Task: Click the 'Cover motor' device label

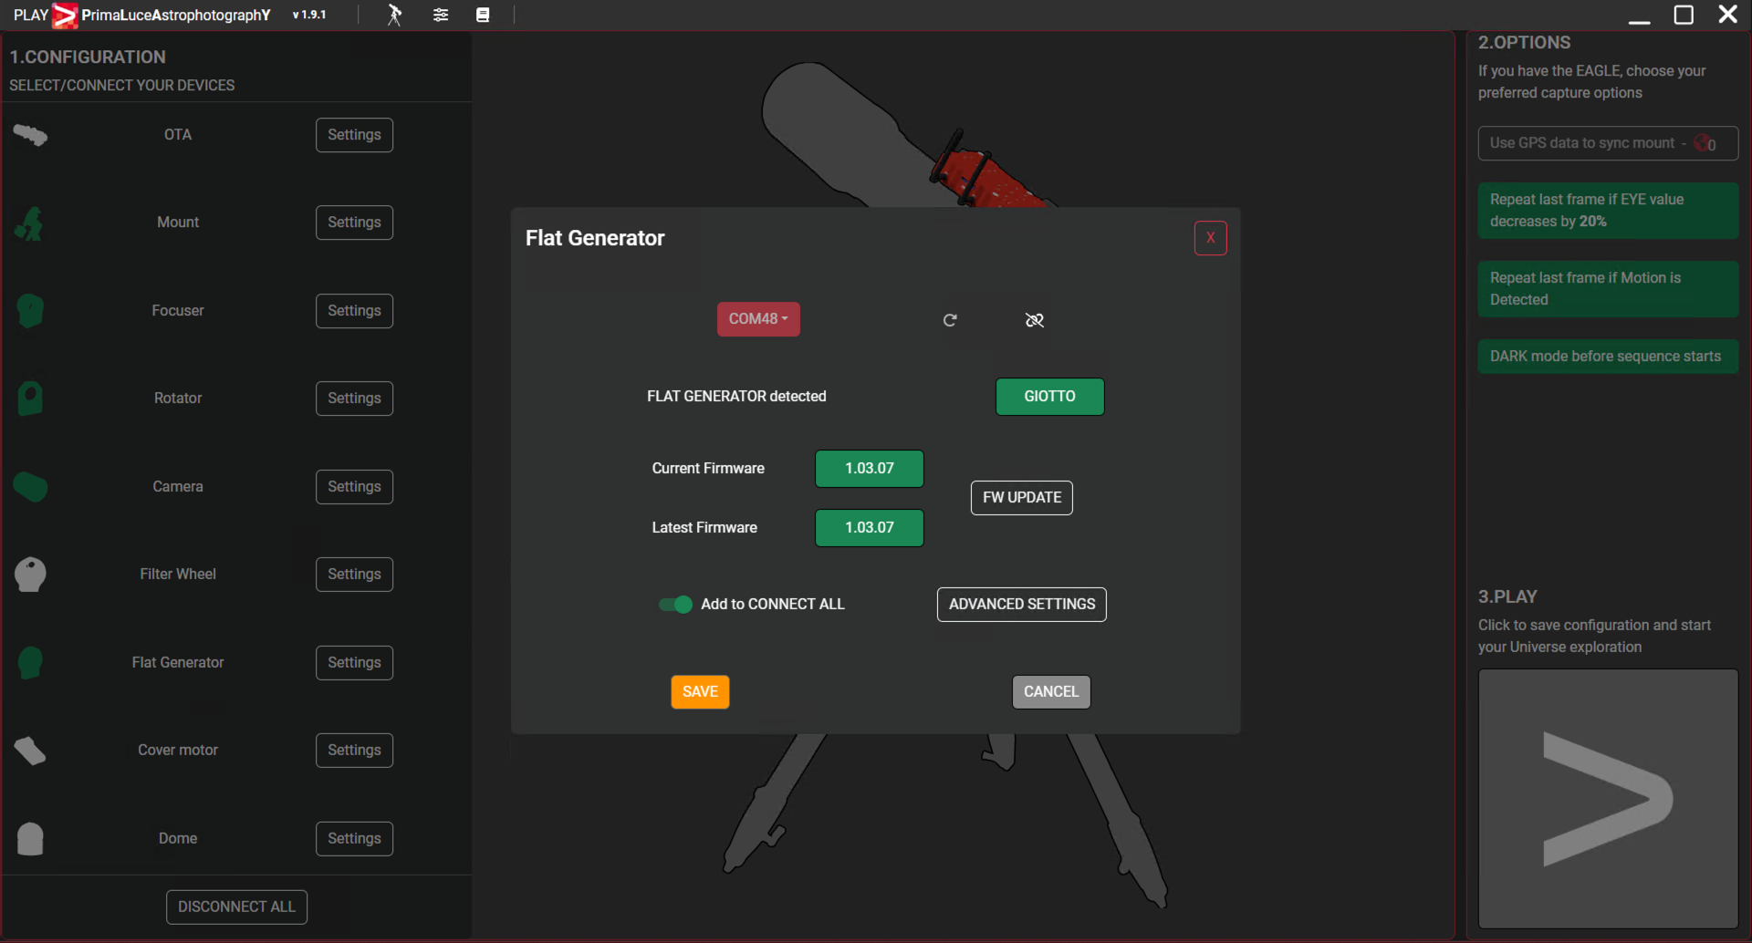Action: click(178, 751)
